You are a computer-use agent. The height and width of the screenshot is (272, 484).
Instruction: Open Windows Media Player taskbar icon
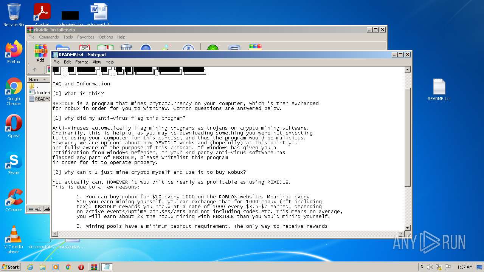click(x=56, y=267)
